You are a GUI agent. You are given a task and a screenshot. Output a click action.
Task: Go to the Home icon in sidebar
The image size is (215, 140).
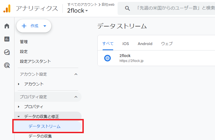[7, 26]
